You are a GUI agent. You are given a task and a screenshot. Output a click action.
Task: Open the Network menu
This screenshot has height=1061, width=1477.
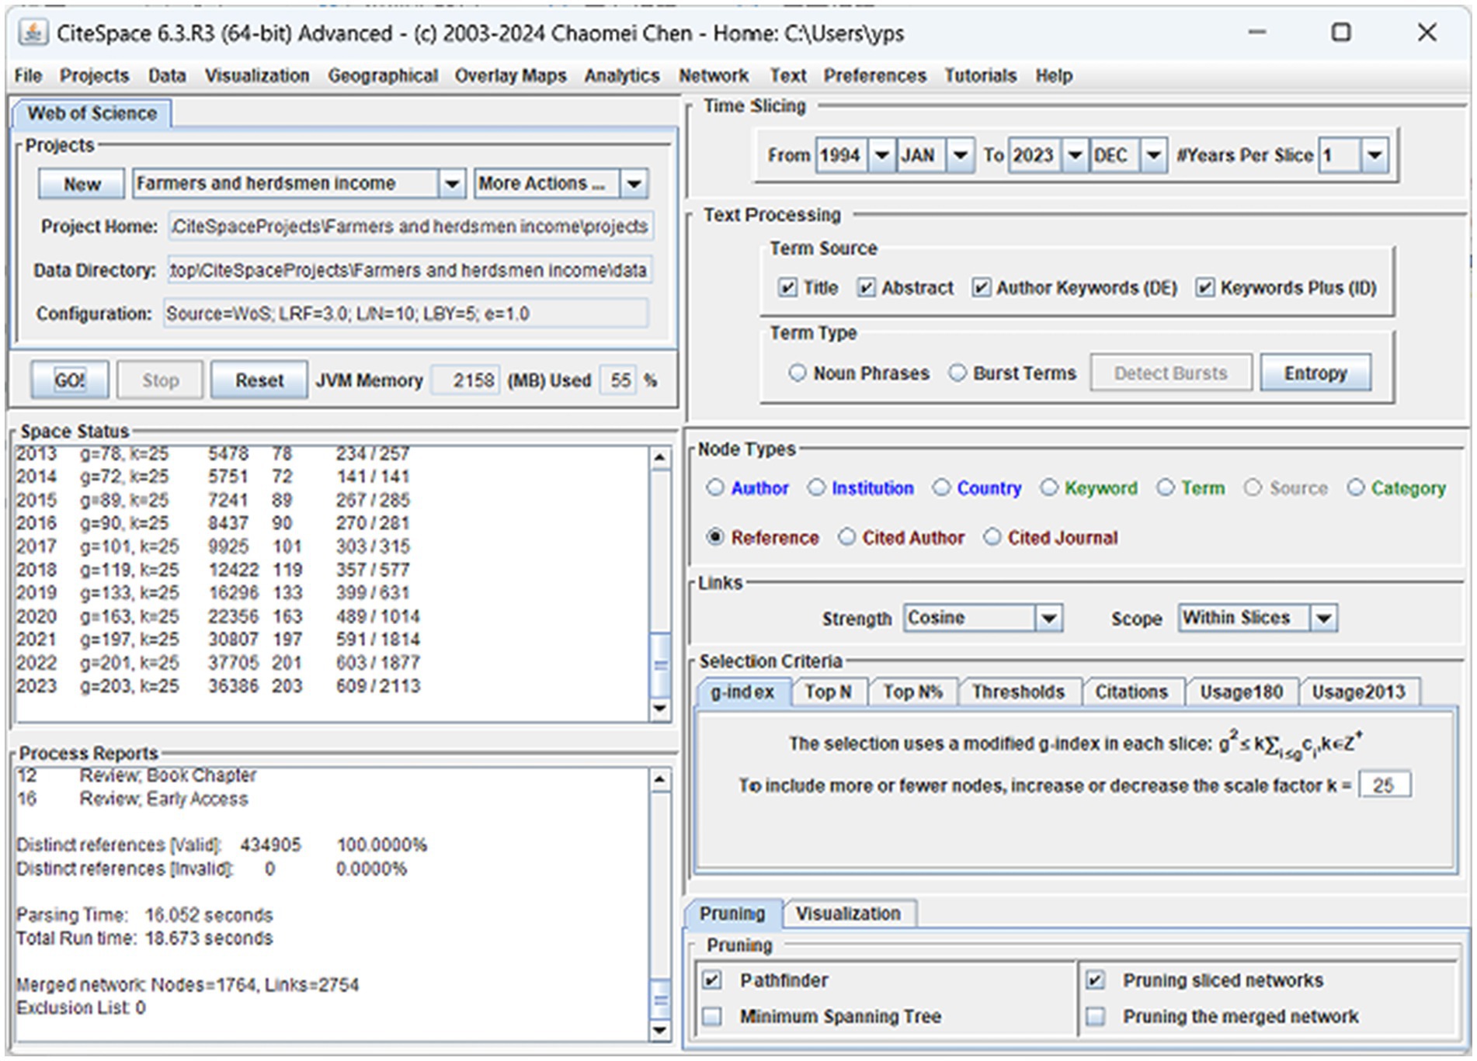(x=714, y=76)
